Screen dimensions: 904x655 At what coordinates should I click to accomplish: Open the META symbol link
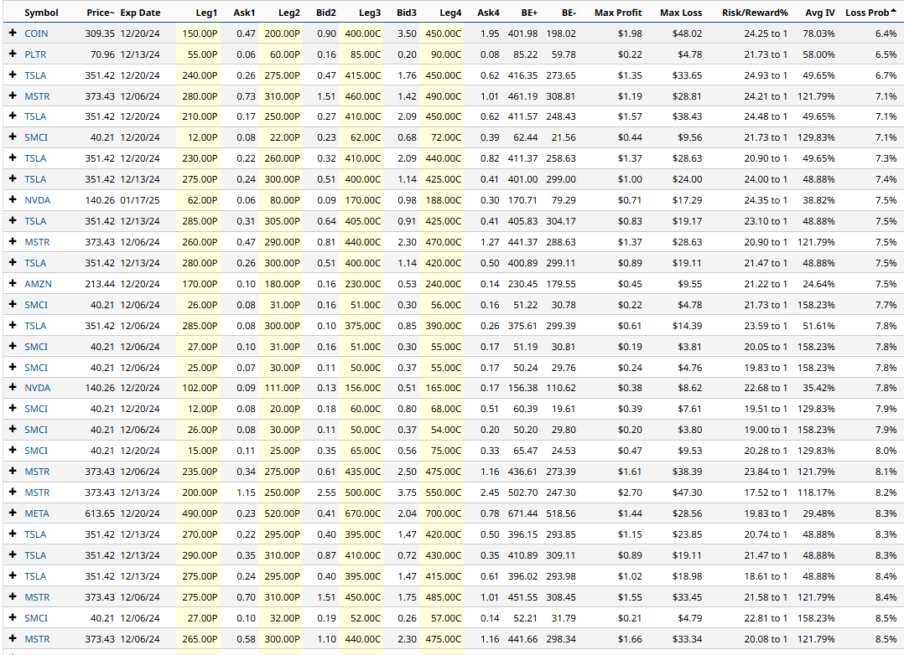(x=37, y=513)
